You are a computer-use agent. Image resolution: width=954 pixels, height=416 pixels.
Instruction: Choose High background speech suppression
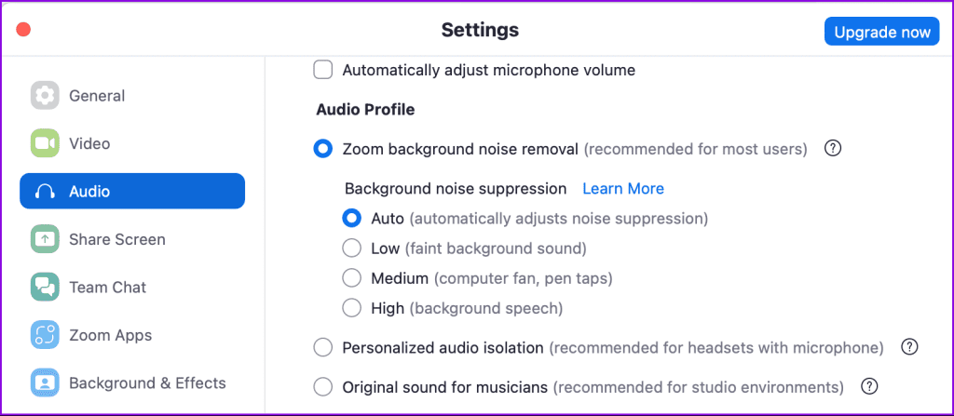coord(351,307)
